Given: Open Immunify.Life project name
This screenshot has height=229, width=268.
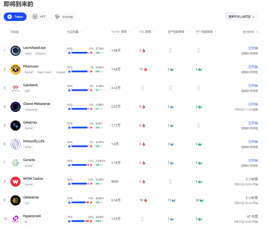Looking at the screenshot, I should [34, 141].
